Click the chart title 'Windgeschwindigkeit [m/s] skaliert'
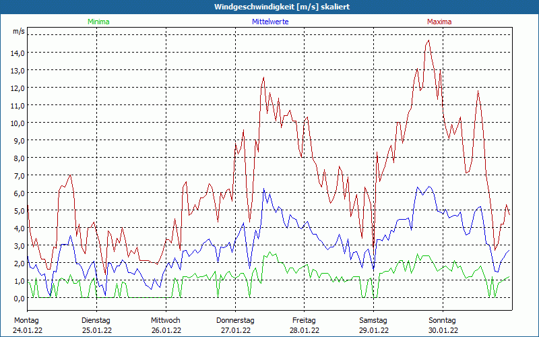539x337 pixels. [282, 7]
